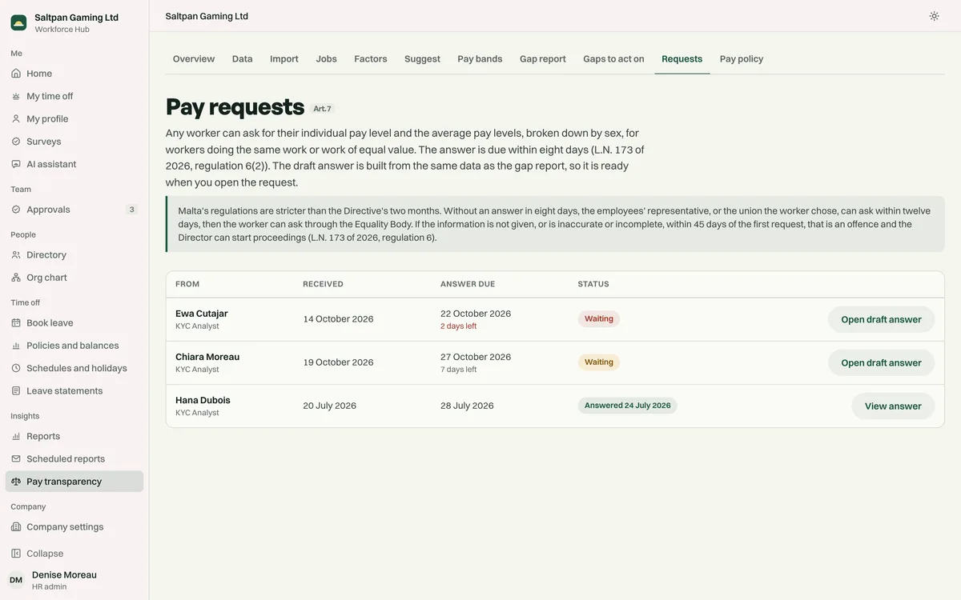Click the My time off sun icon
This screenshot has height=600, width=961.
tap(16, 96)
